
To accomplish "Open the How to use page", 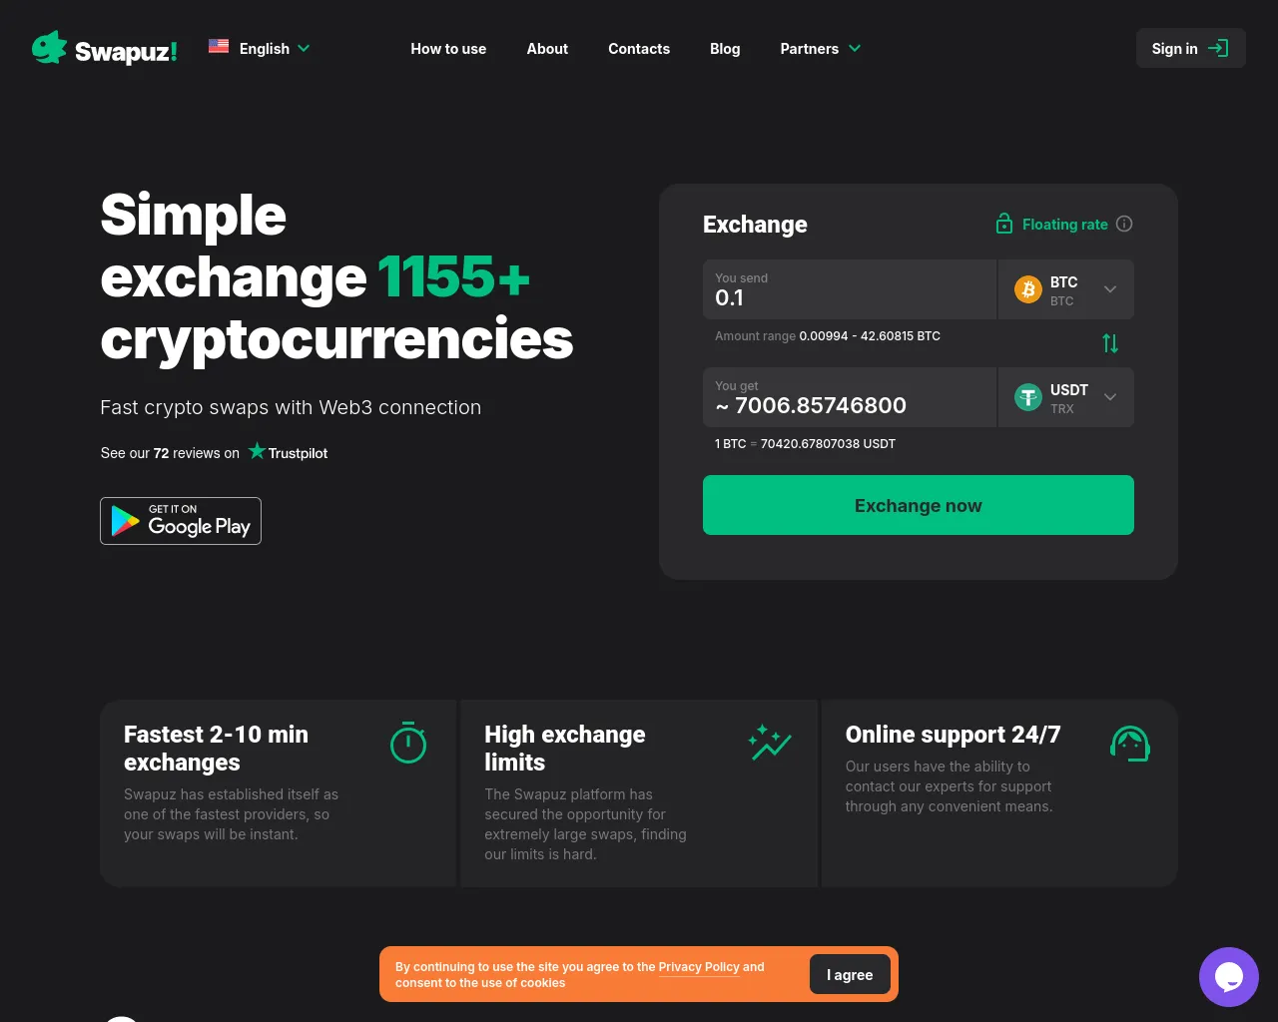I will pos(448,48).
